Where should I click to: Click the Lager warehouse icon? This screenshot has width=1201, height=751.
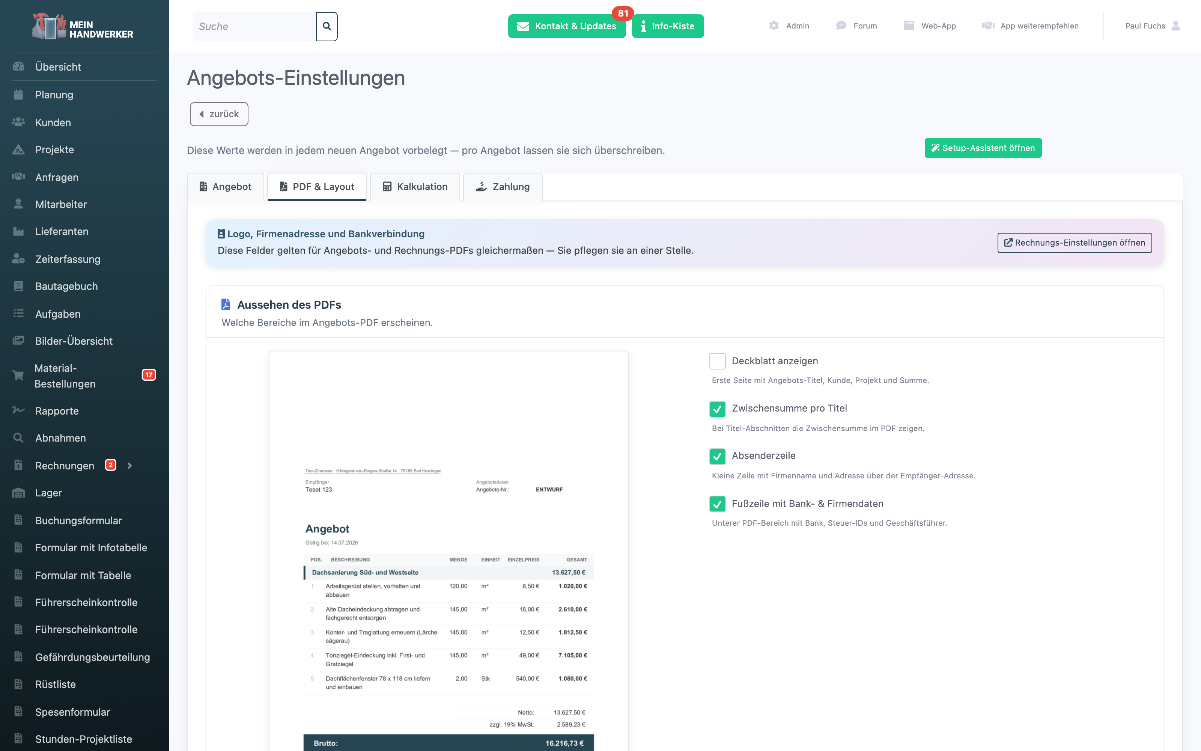point(18,493)
